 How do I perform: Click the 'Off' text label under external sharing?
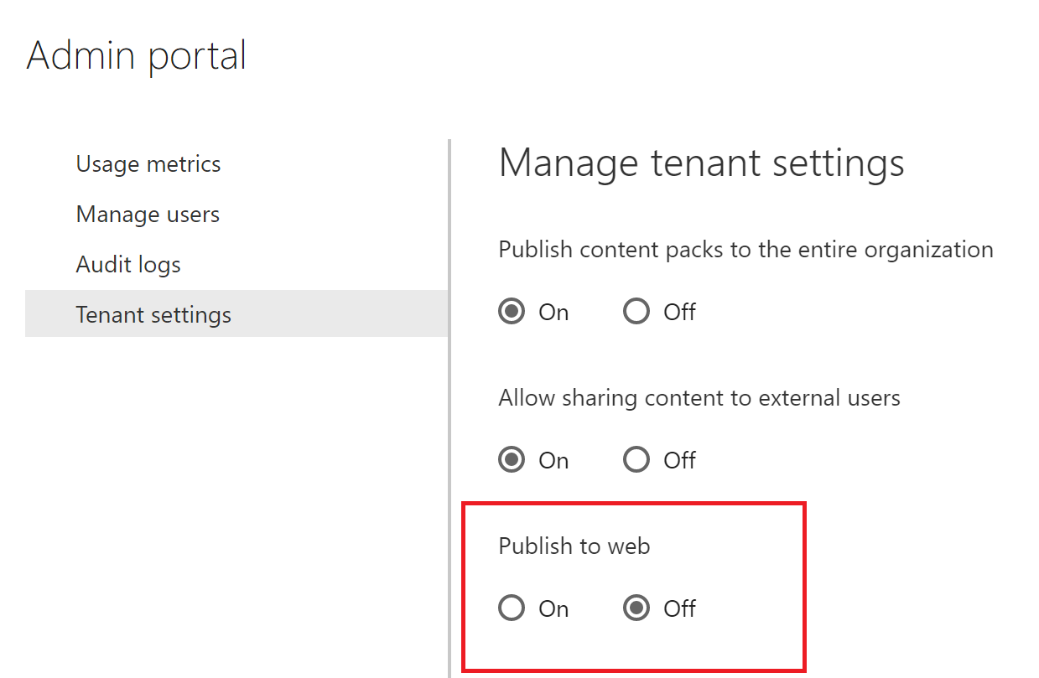click(x=679, y=460)
